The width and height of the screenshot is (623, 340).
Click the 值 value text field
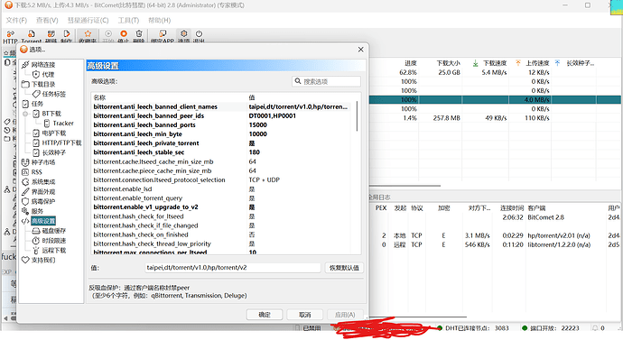coord(233,268)
